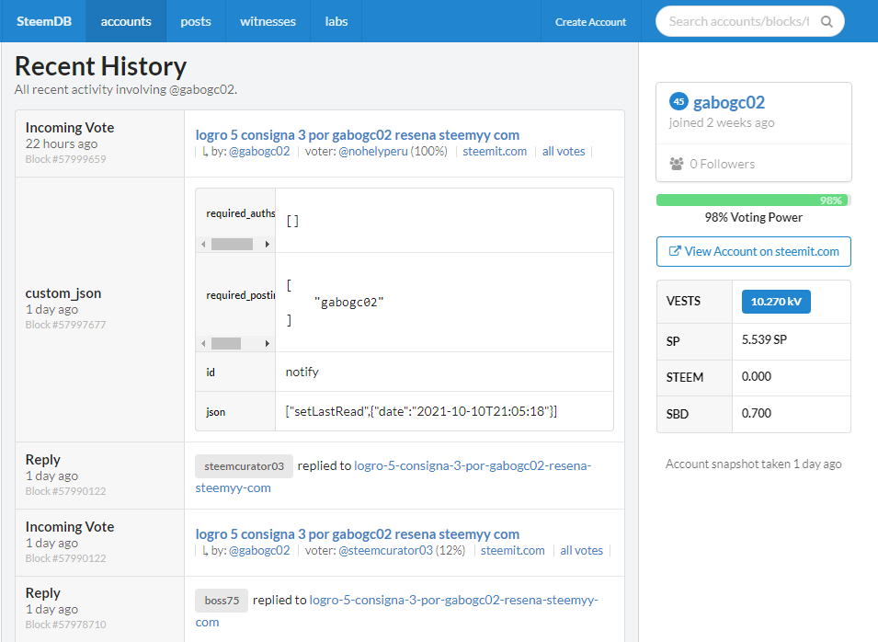
Task: Click Create Account in the navbar
Action: click(591, 22)
